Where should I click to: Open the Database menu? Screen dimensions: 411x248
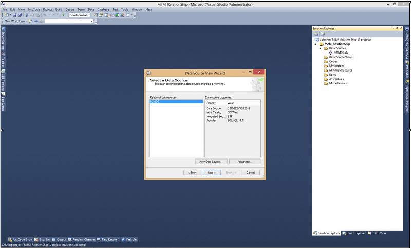103,9
